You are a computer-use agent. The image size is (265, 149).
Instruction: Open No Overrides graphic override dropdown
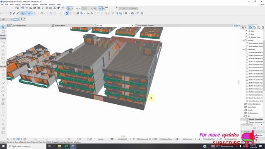click(x=195, y=139)
